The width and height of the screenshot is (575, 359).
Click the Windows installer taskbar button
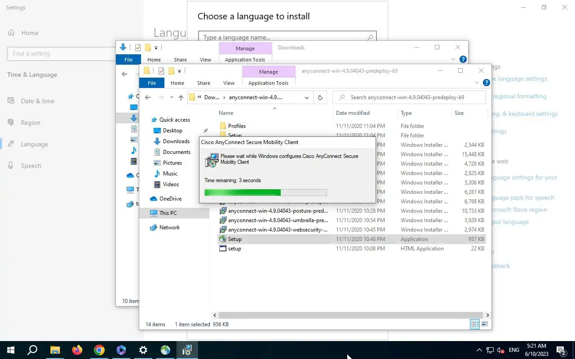(x=187, y=350)
